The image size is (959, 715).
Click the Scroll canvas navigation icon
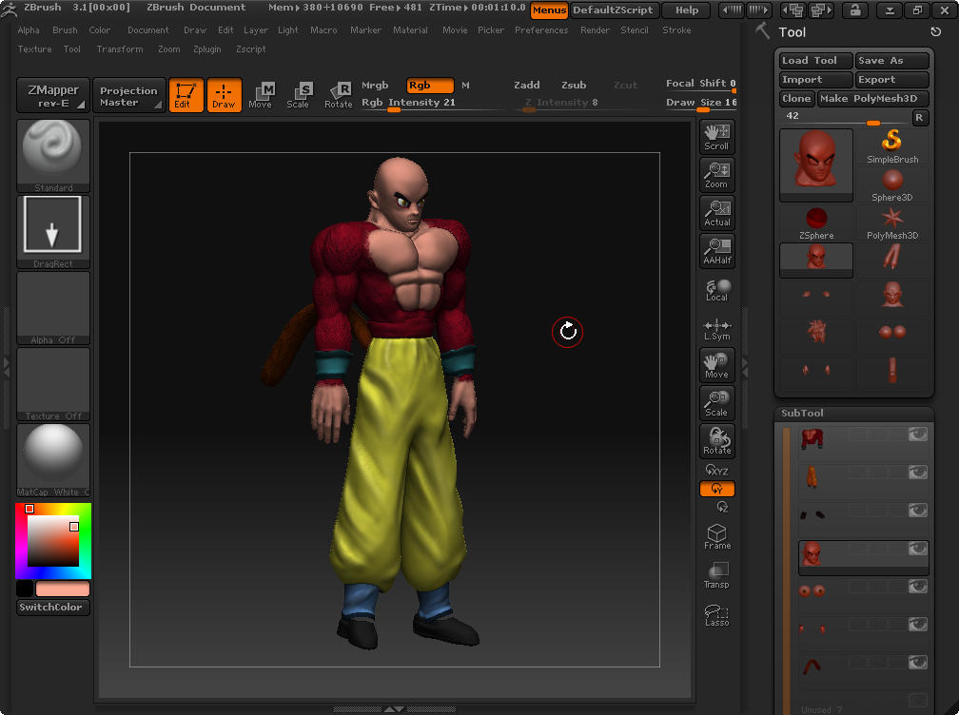tap(716, 137)
